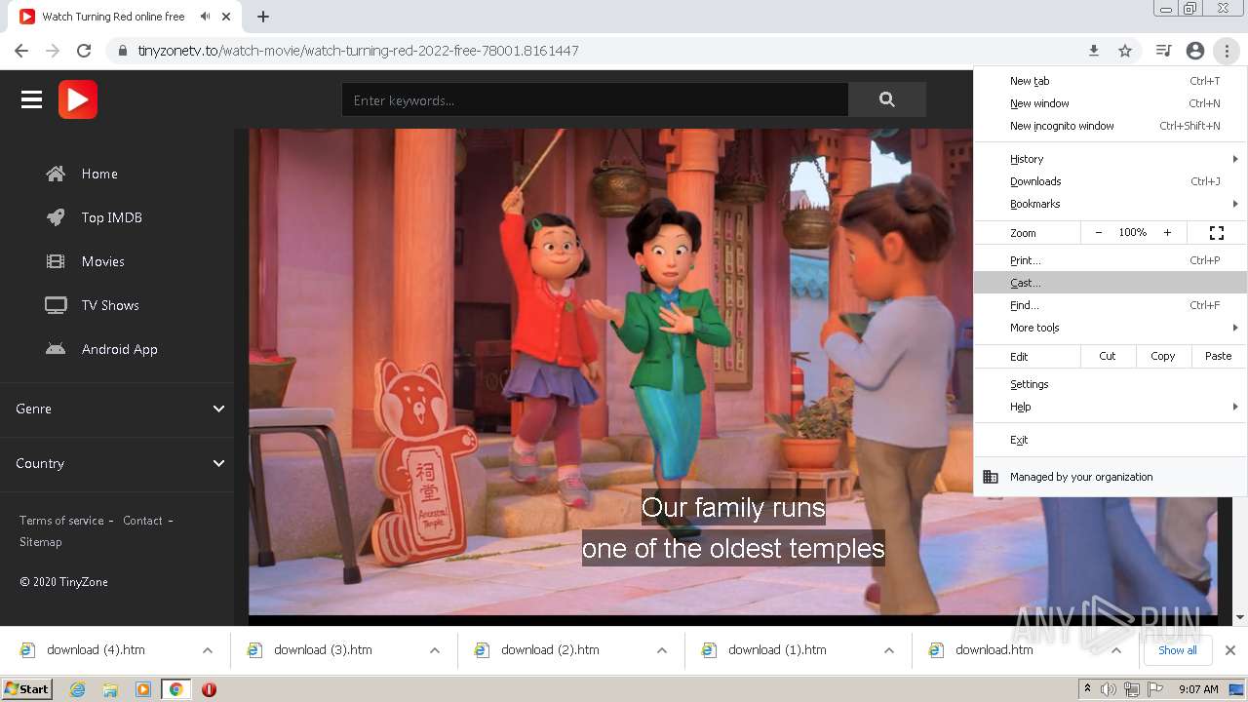This screenshot has width=1248, height=702.
Task: Click Show all downloads button
Action: click(x=1178, y=650)
